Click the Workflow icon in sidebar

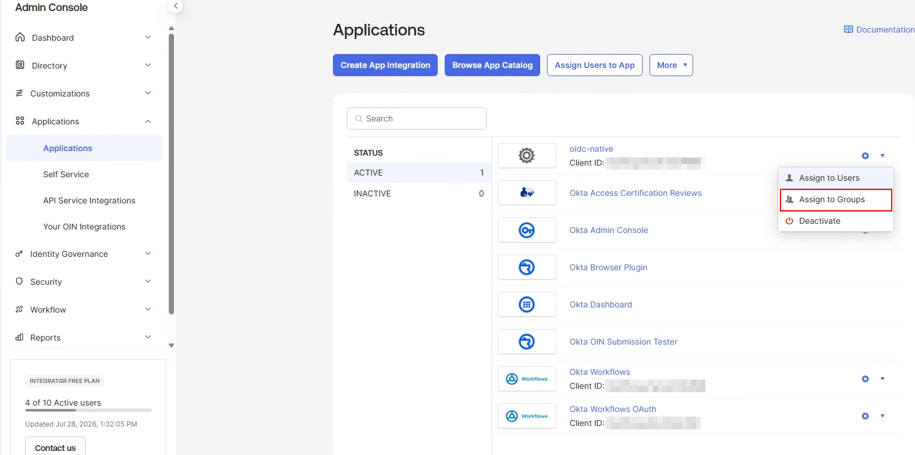[19, 309]
